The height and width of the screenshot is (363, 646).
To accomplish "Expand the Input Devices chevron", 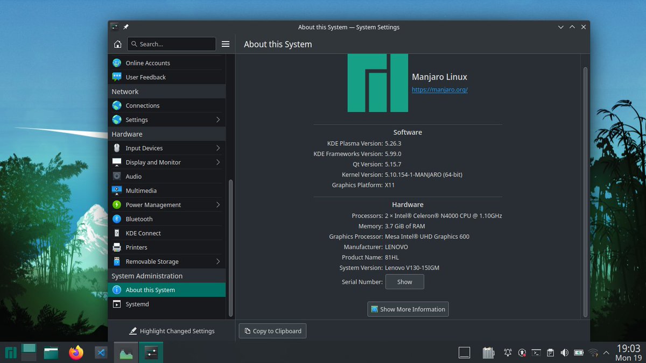I will tap(218, 148).
